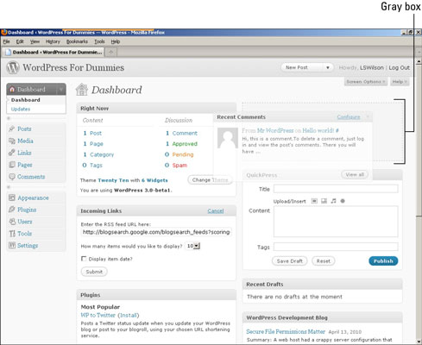
Task: Open the New Post dropdown menu
Action: click(307, 67)
